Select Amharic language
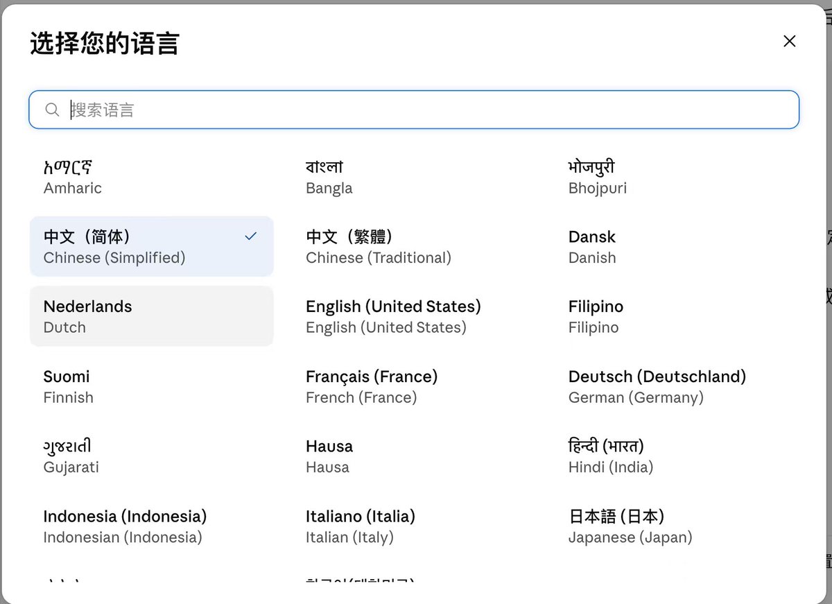 (x=152, y=177)
